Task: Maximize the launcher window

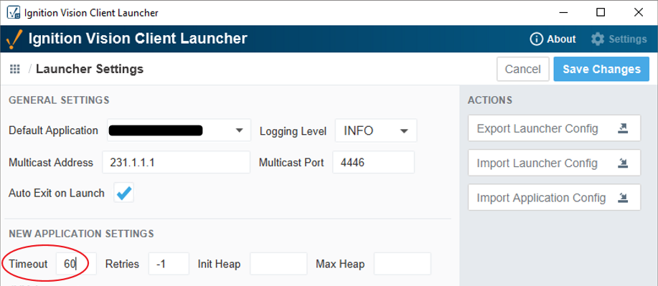Action: pyautogui.click(x=601, y=13)
